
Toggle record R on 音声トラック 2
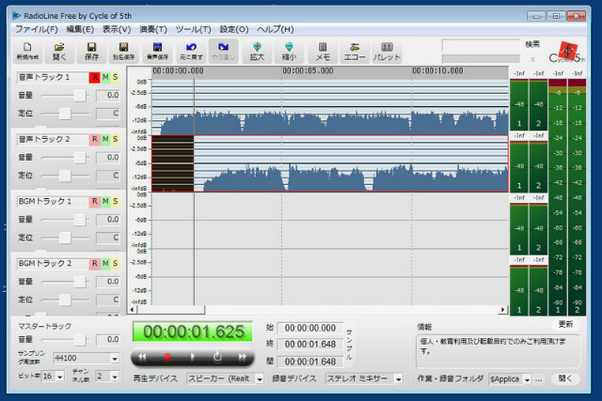coord(94,139)
